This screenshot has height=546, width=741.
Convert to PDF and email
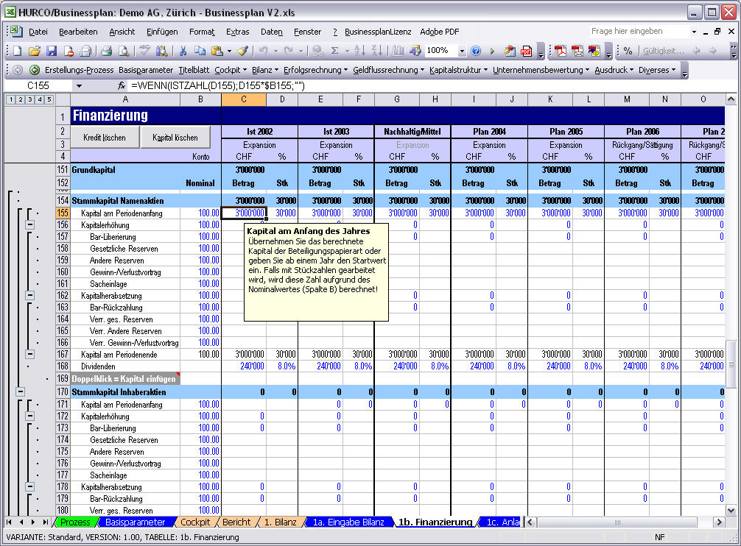pyautogui.click(x=577, y=51)
